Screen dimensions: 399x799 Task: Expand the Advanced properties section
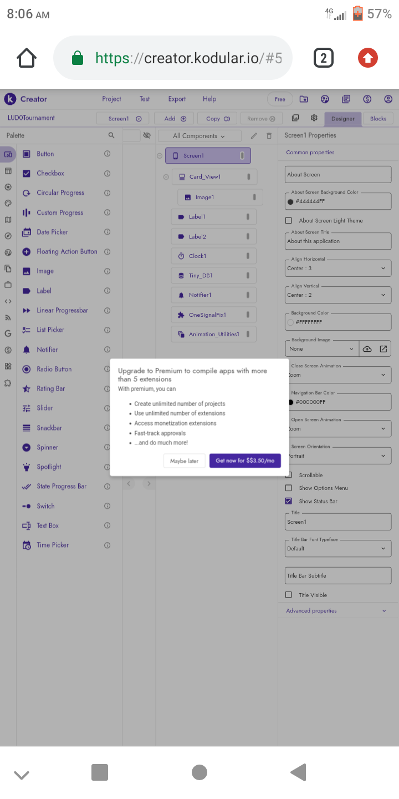(338, 610)
